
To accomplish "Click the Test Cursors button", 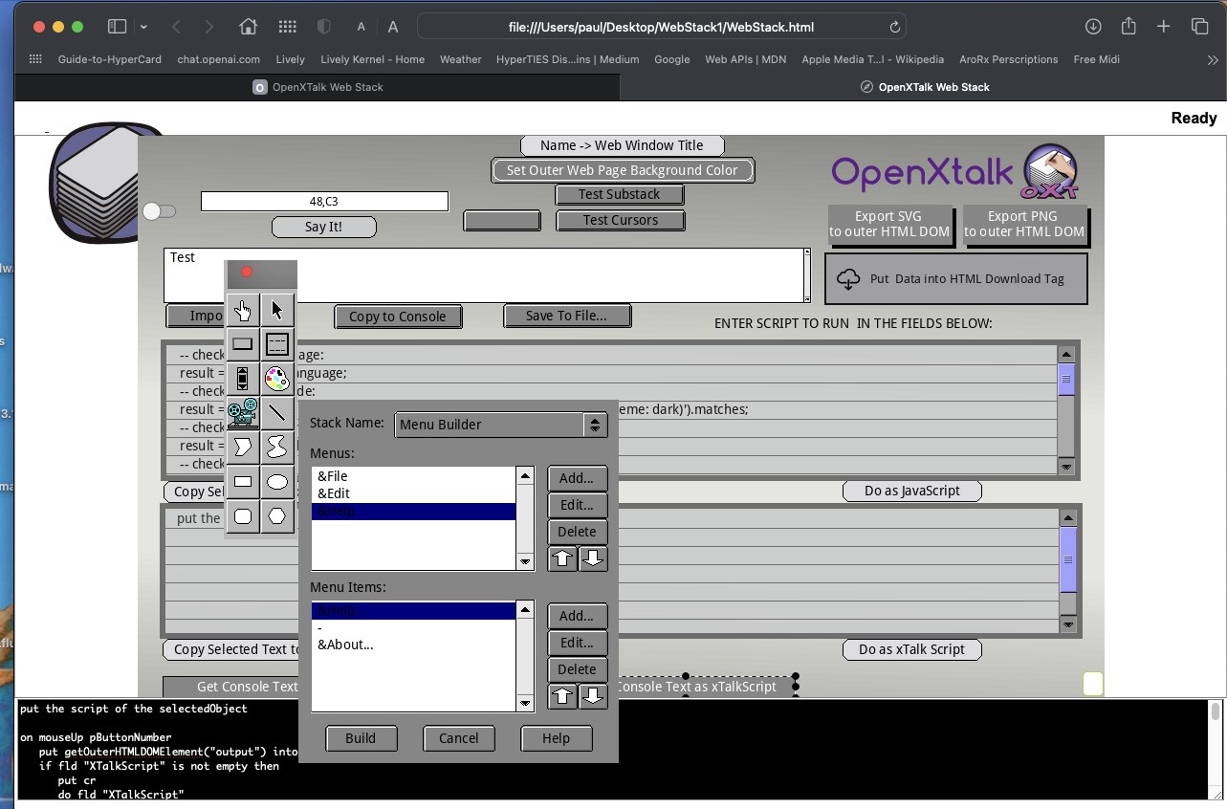I will pos(621,220).
